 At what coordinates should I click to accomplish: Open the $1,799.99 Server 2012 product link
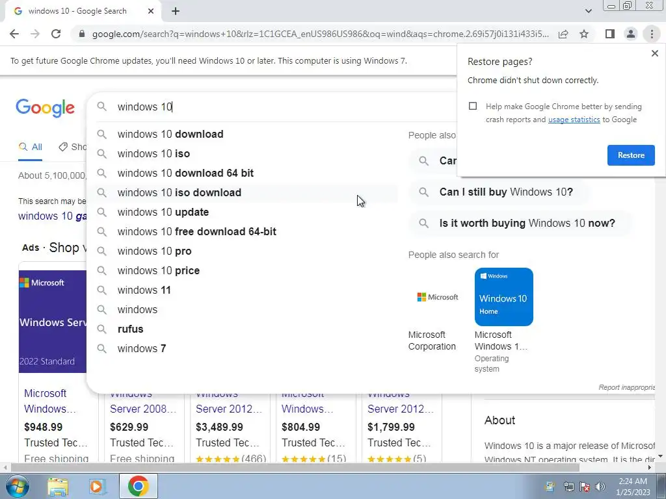tap(400, 409)
